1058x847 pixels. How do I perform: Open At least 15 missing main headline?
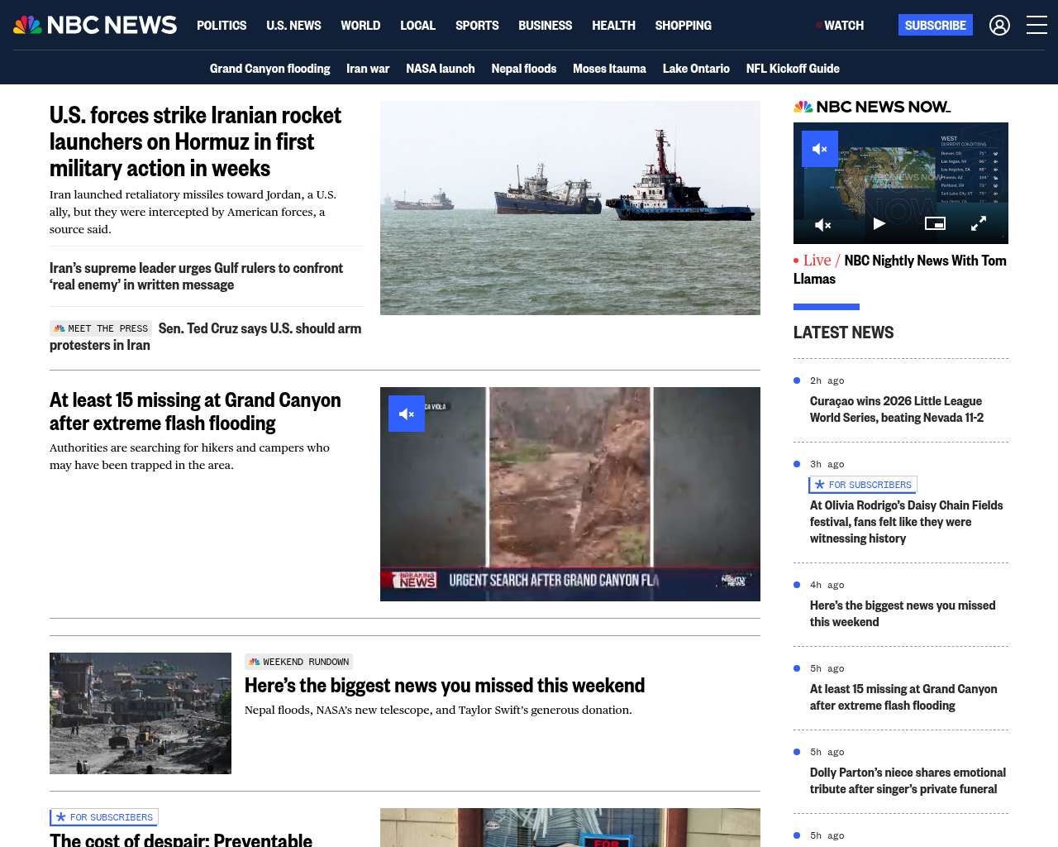tap(195, 411)
